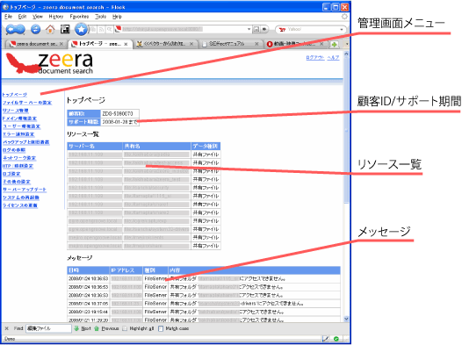Viewport: 462px width, 345px height.
Task: Click the page scrollbar down arrow
Action: coord(346,319)
